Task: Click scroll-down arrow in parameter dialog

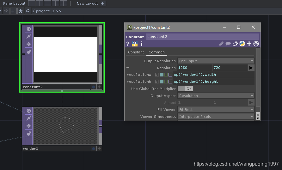Action: click(258, 118)
